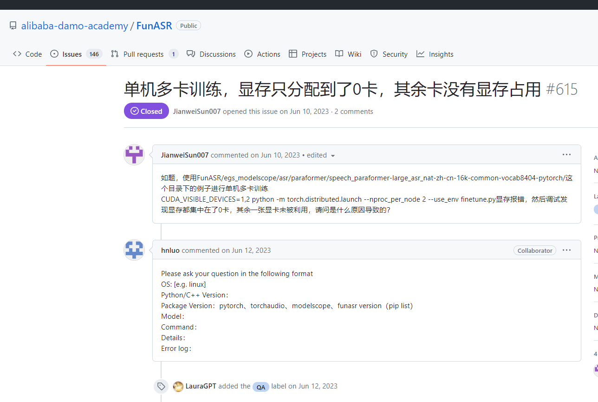Click the 'on Jun 12, 2023' hnluo comment timestamp

246,250
